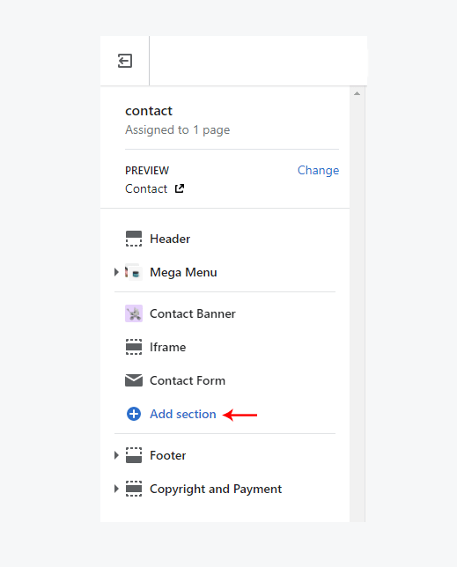Click the Contact Banner thumbnail icon
This screenshot has height=567, width=457.
134,313
